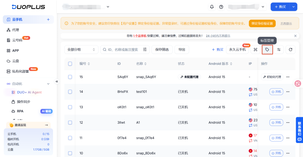Refresh the cloud phone list
Screen dimensions: 303x157
pos(291,50)
